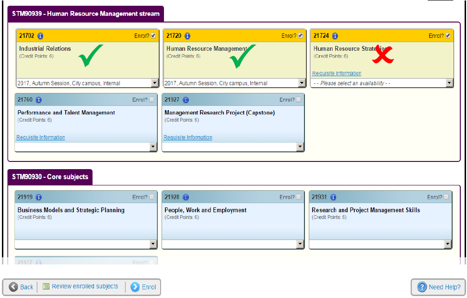
Task: Click subject code 21927
Action: pos(172,100)
